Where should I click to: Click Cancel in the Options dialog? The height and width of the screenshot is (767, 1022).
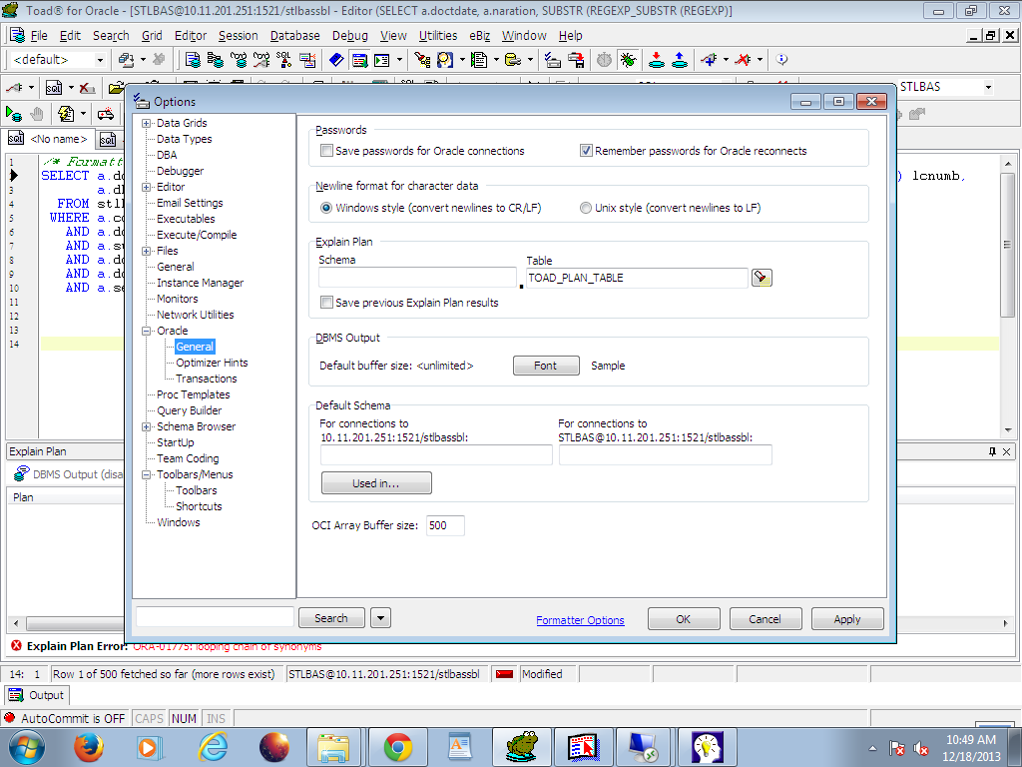(x=765, y=619)
